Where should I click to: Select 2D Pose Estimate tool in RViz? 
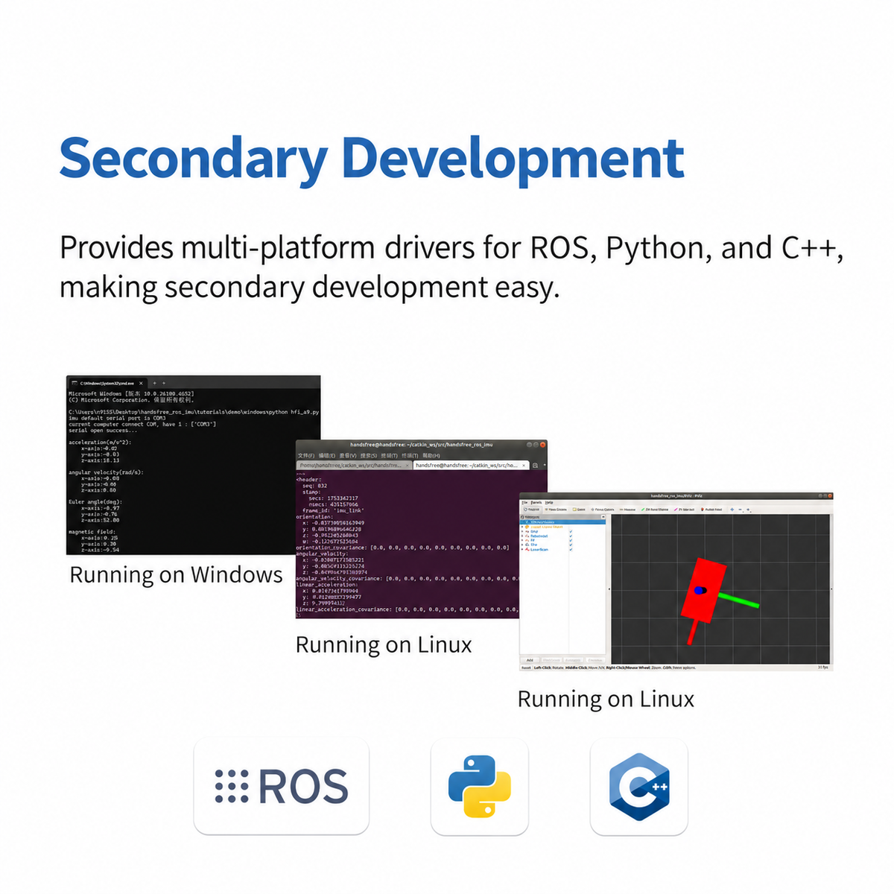[655, 510]
